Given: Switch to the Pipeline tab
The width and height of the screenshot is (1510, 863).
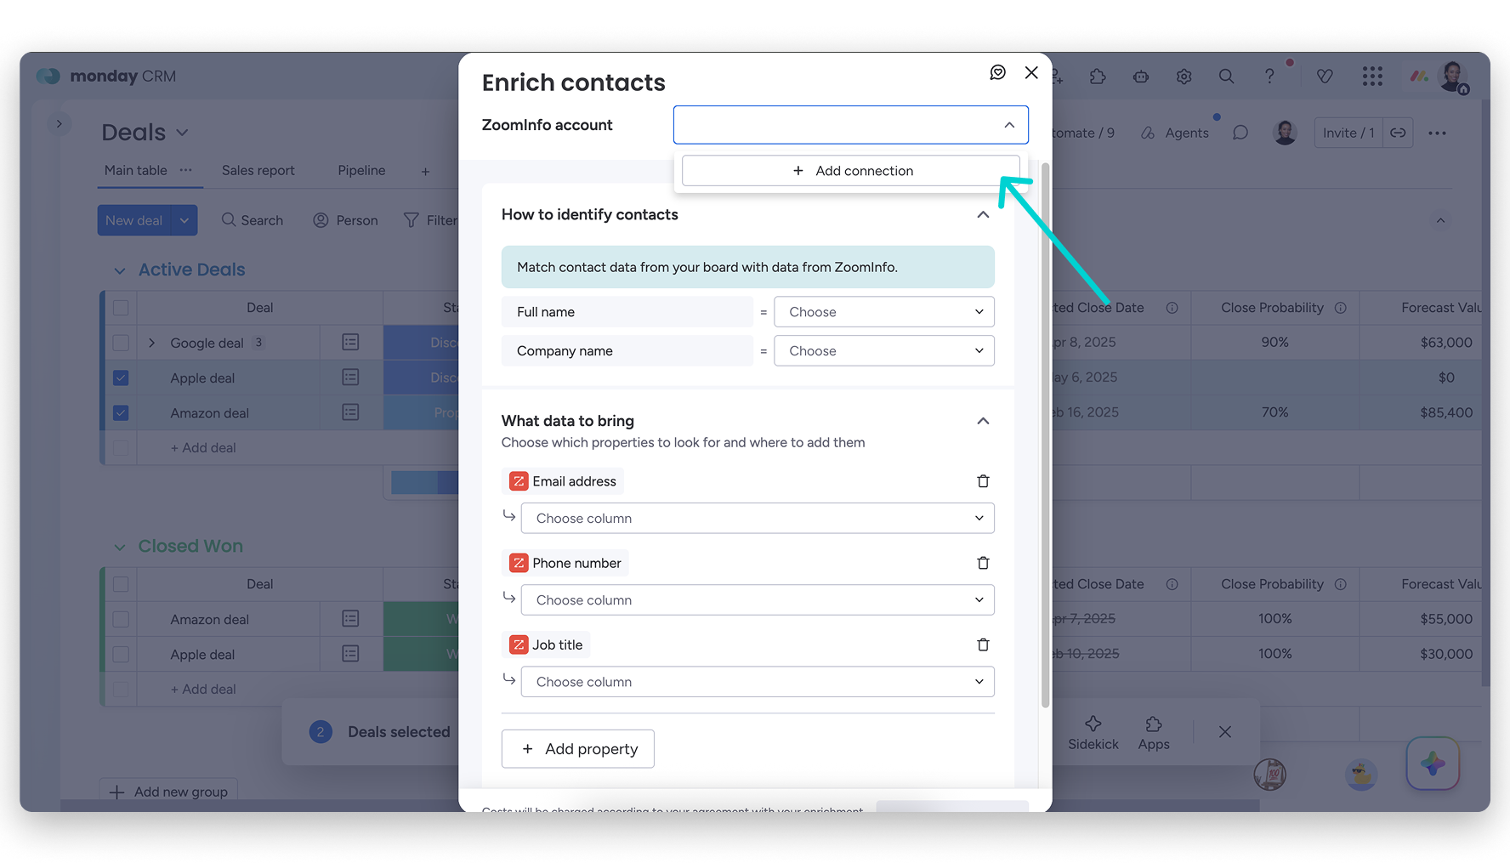Looking at the screenshot, I should tap(361, 170).
